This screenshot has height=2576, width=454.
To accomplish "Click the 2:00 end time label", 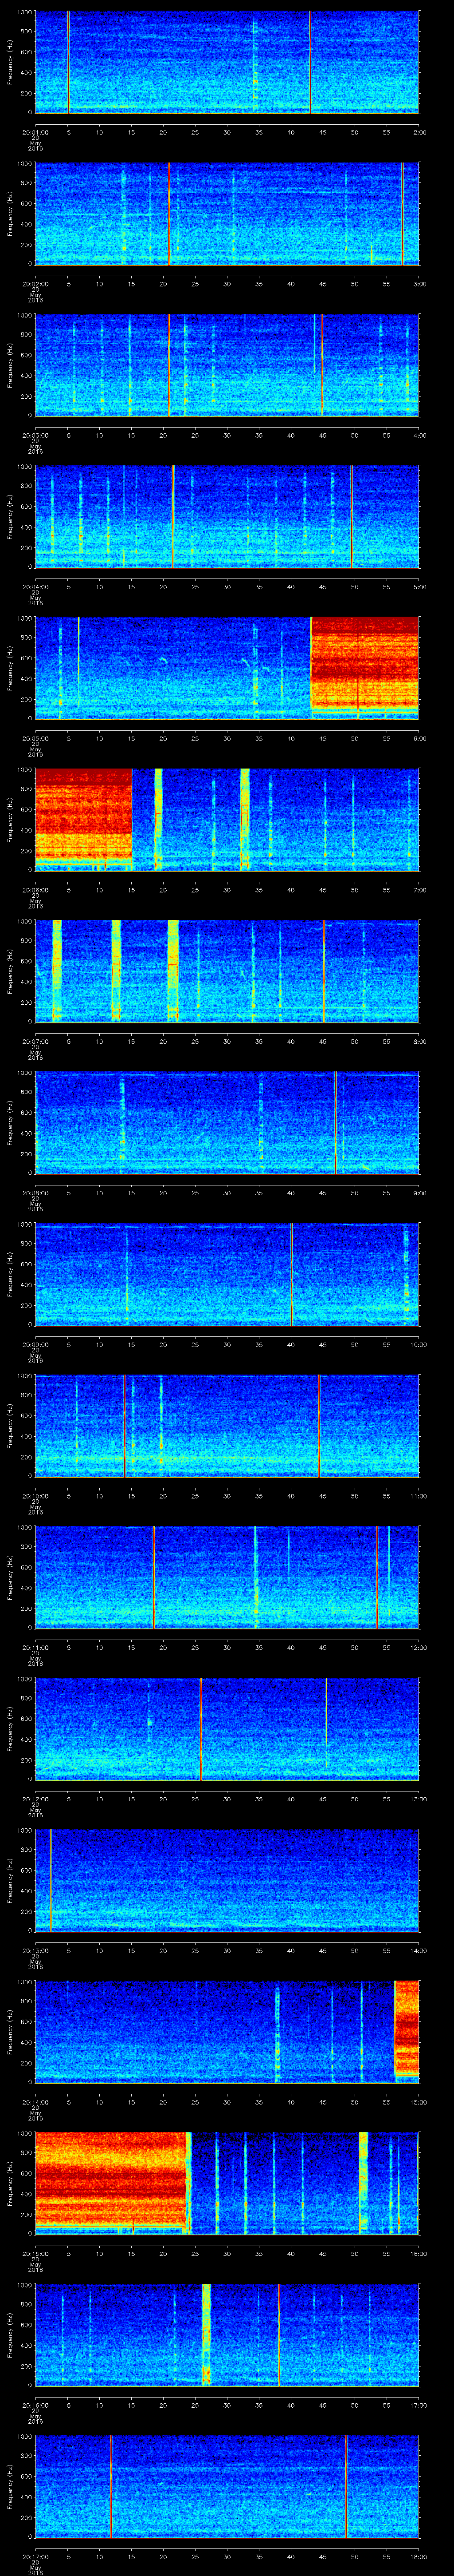I will [420, 132].
